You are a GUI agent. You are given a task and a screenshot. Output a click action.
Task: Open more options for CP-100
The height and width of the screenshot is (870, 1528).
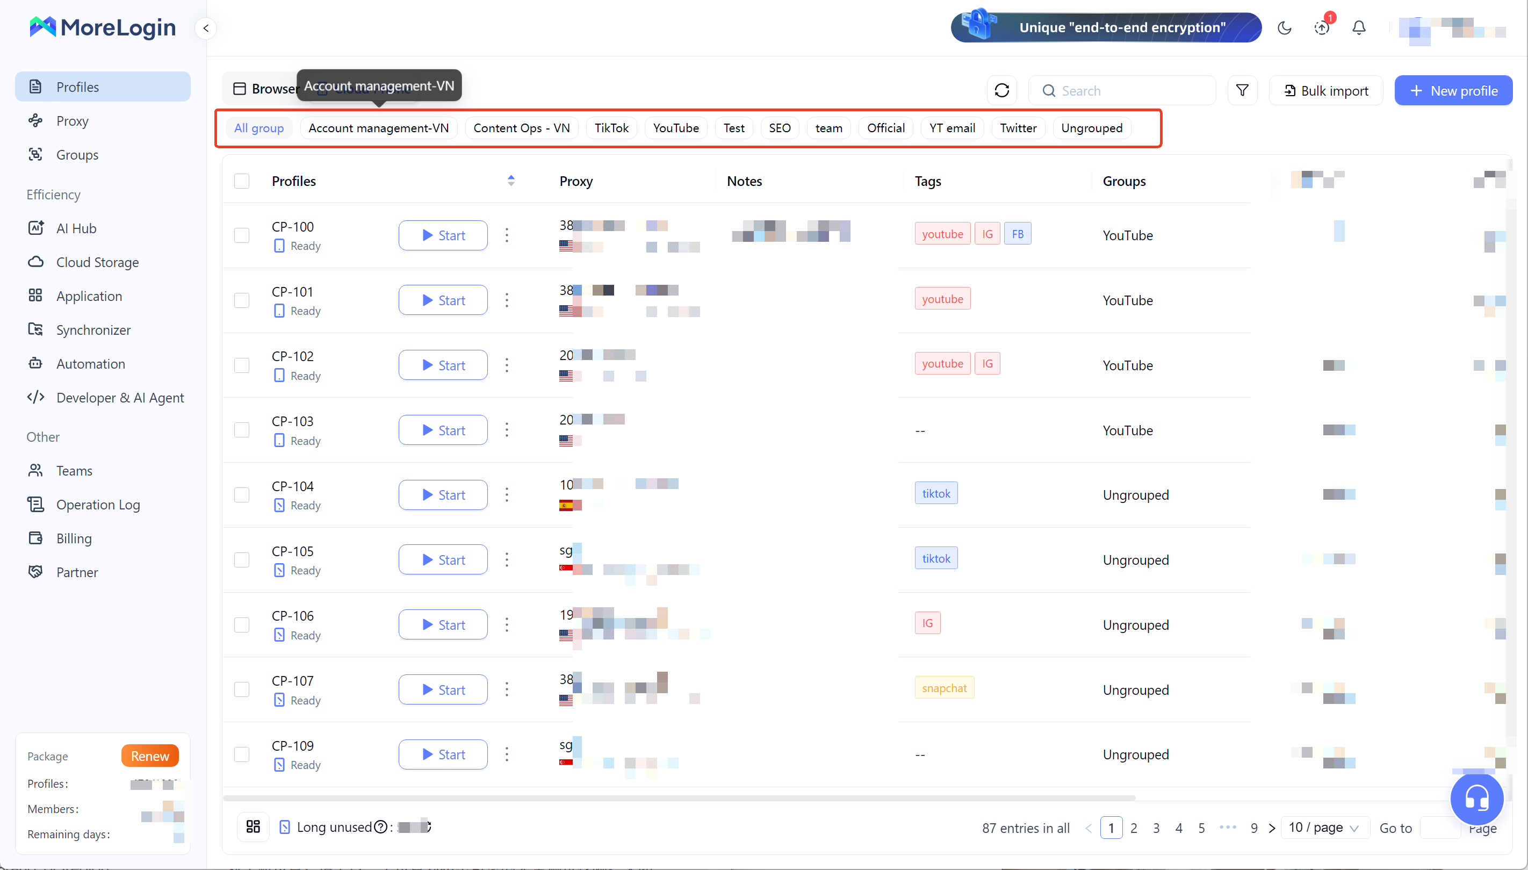point(507,235)
